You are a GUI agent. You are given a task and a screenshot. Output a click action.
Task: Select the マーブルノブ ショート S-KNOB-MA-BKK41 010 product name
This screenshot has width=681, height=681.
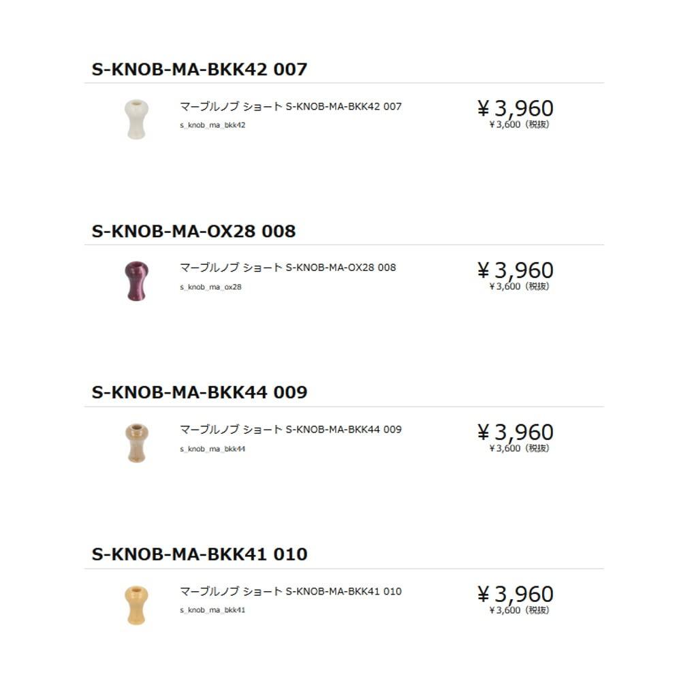click(x=291, y=591)
